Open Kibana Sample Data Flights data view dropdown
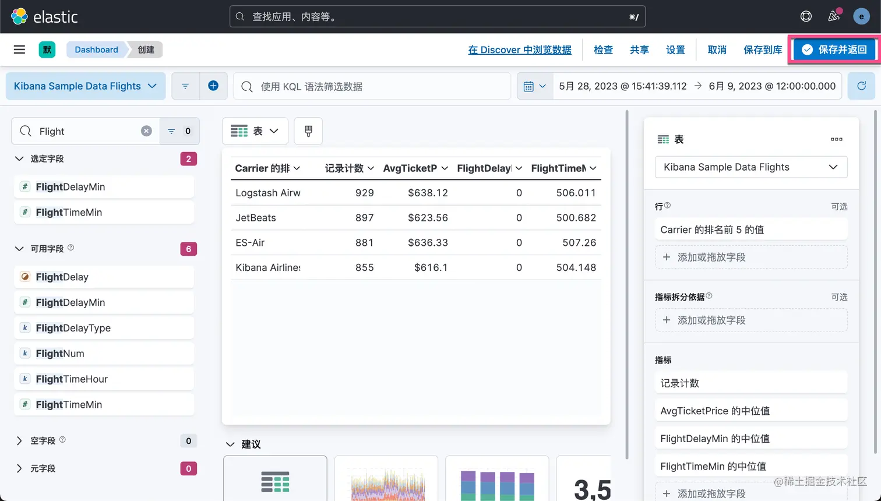 click(86, 86)
